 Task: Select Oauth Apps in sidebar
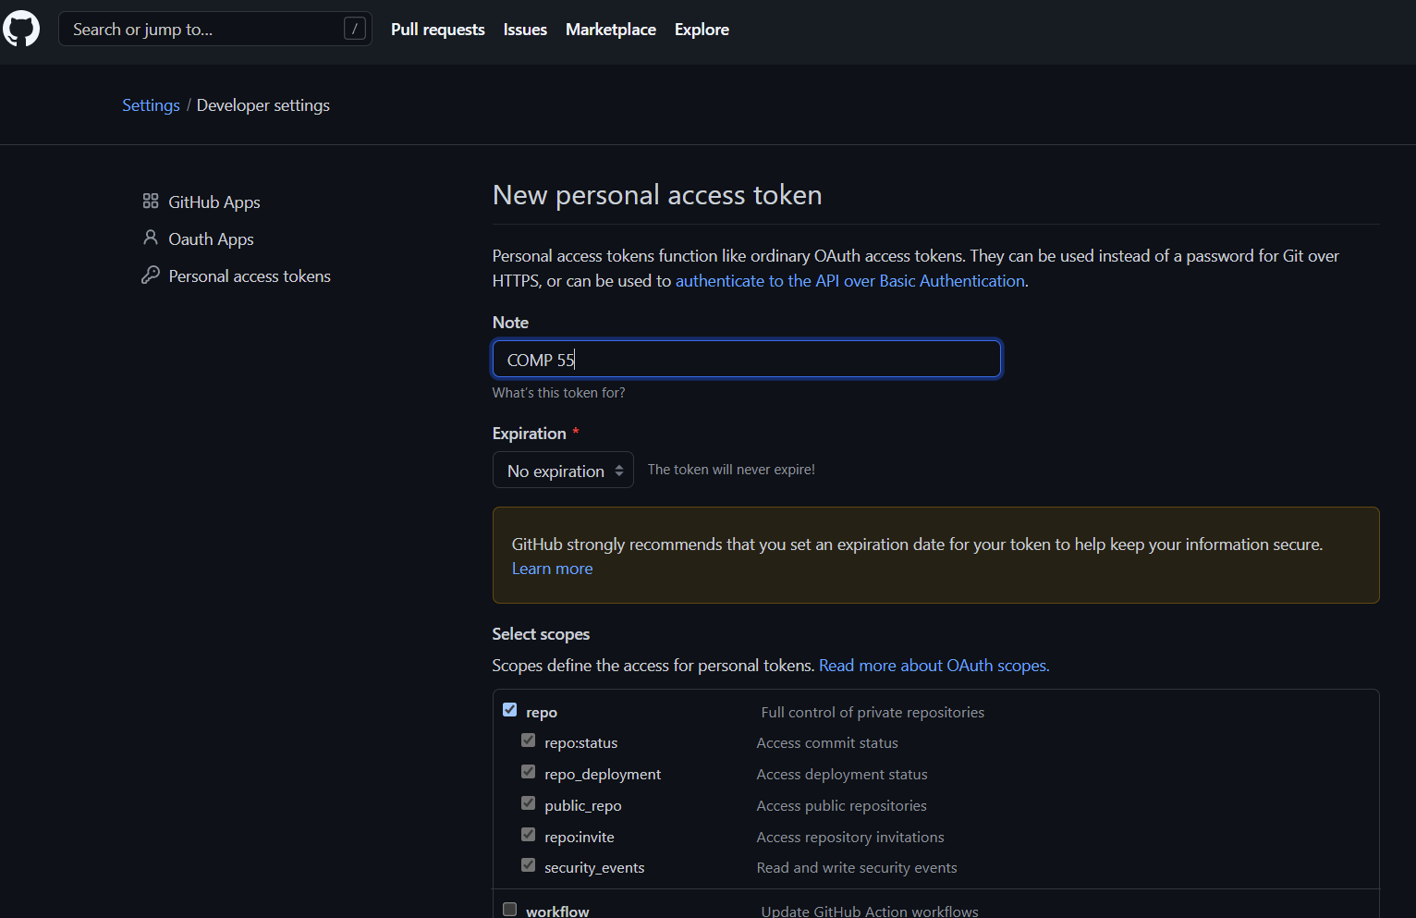click(x=211, y=239)
